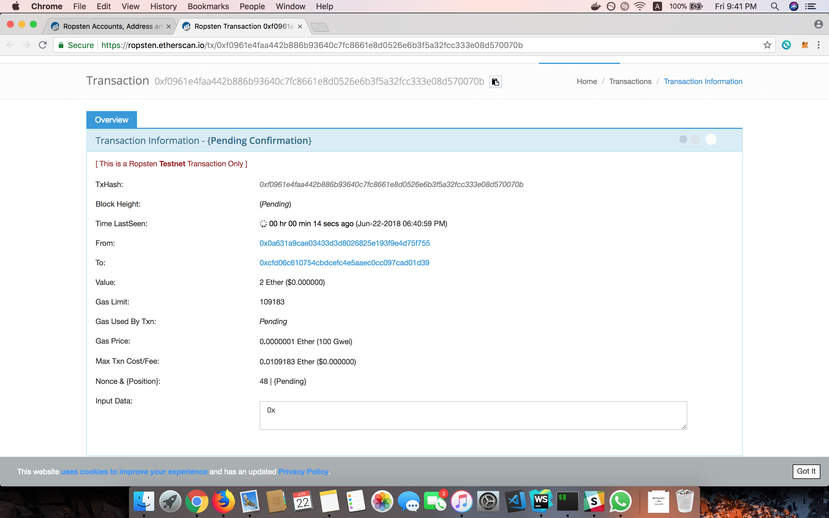Open the teal extension icon beside the star

click(786, 45)
